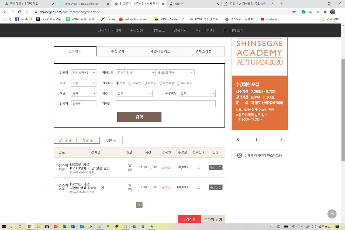Open the MY 아카데미 menu item
Viewport: 345px width, 230px height.
(205, 30)
